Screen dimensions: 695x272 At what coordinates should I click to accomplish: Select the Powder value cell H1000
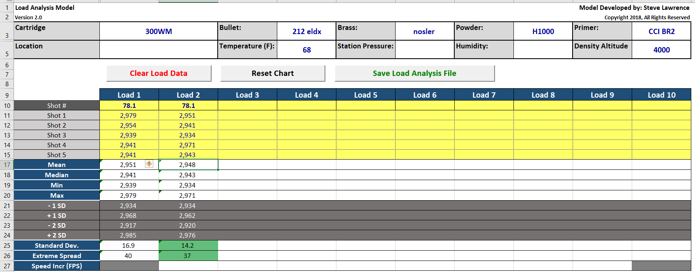coord(543,32)
